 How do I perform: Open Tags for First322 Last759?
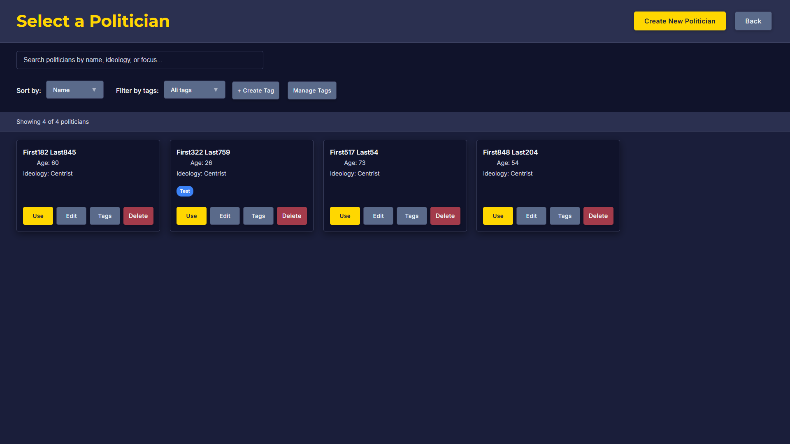(258, 216)
